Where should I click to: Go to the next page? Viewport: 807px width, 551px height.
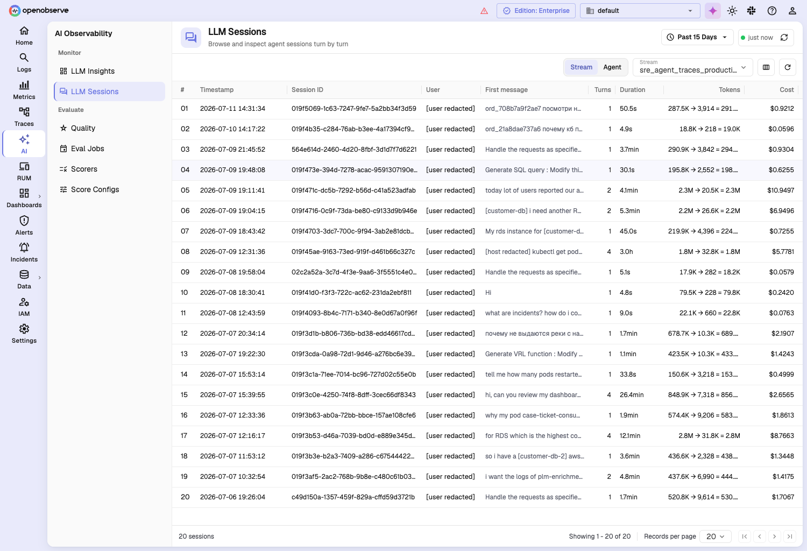click(775, 536)
